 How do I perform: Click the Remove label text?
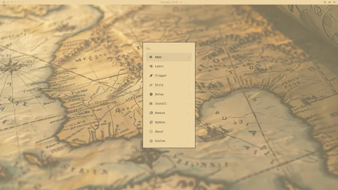160,113
